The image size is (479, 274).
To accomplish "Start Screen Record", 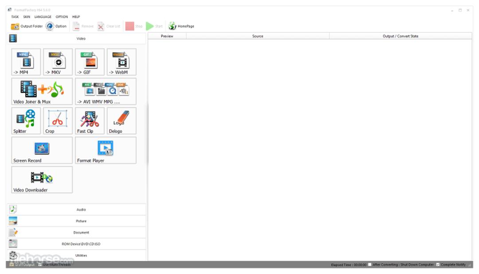I will point(42,150).
